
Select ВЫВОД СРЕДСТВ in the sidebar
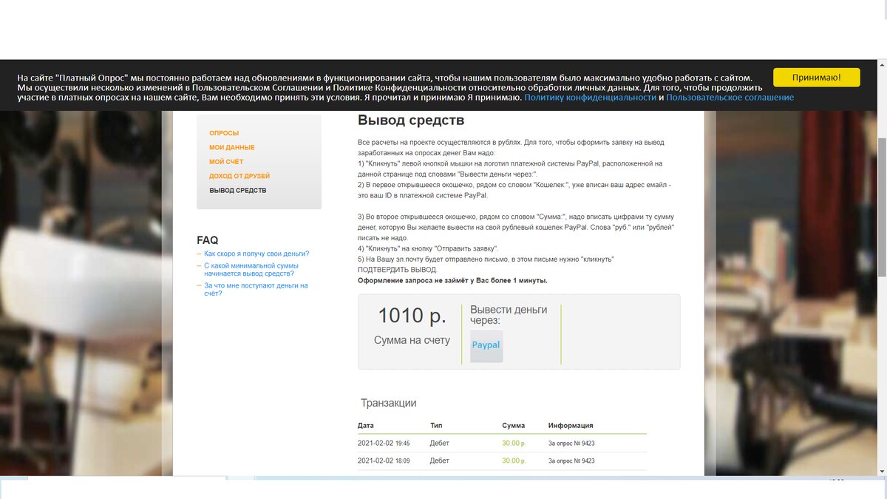tap(238, 191)
